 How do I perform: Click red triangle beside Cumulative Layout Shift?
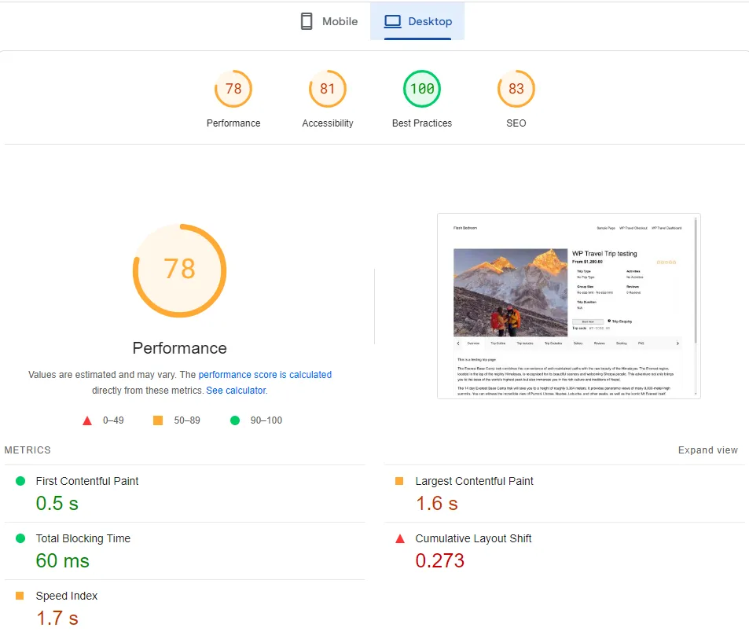[x=400, y=538]
